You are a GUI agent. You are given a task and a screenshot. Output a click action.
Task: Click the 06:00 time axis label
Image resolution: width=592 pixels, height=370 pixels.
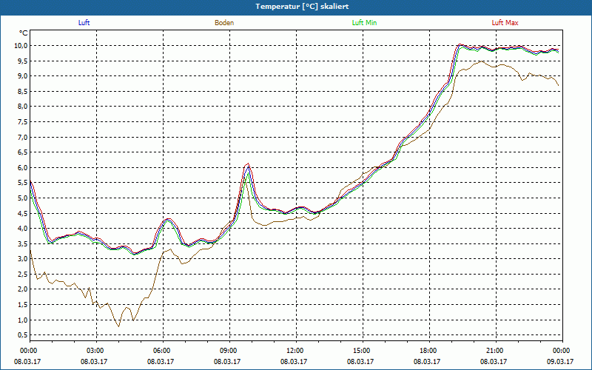point(162,351)
